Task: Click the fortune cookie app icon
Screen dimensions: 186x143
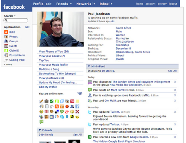Action: tap(52, 111)
